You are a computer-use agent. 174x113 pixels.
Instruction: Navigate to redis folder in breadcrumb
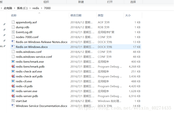[x=36, y=8]
